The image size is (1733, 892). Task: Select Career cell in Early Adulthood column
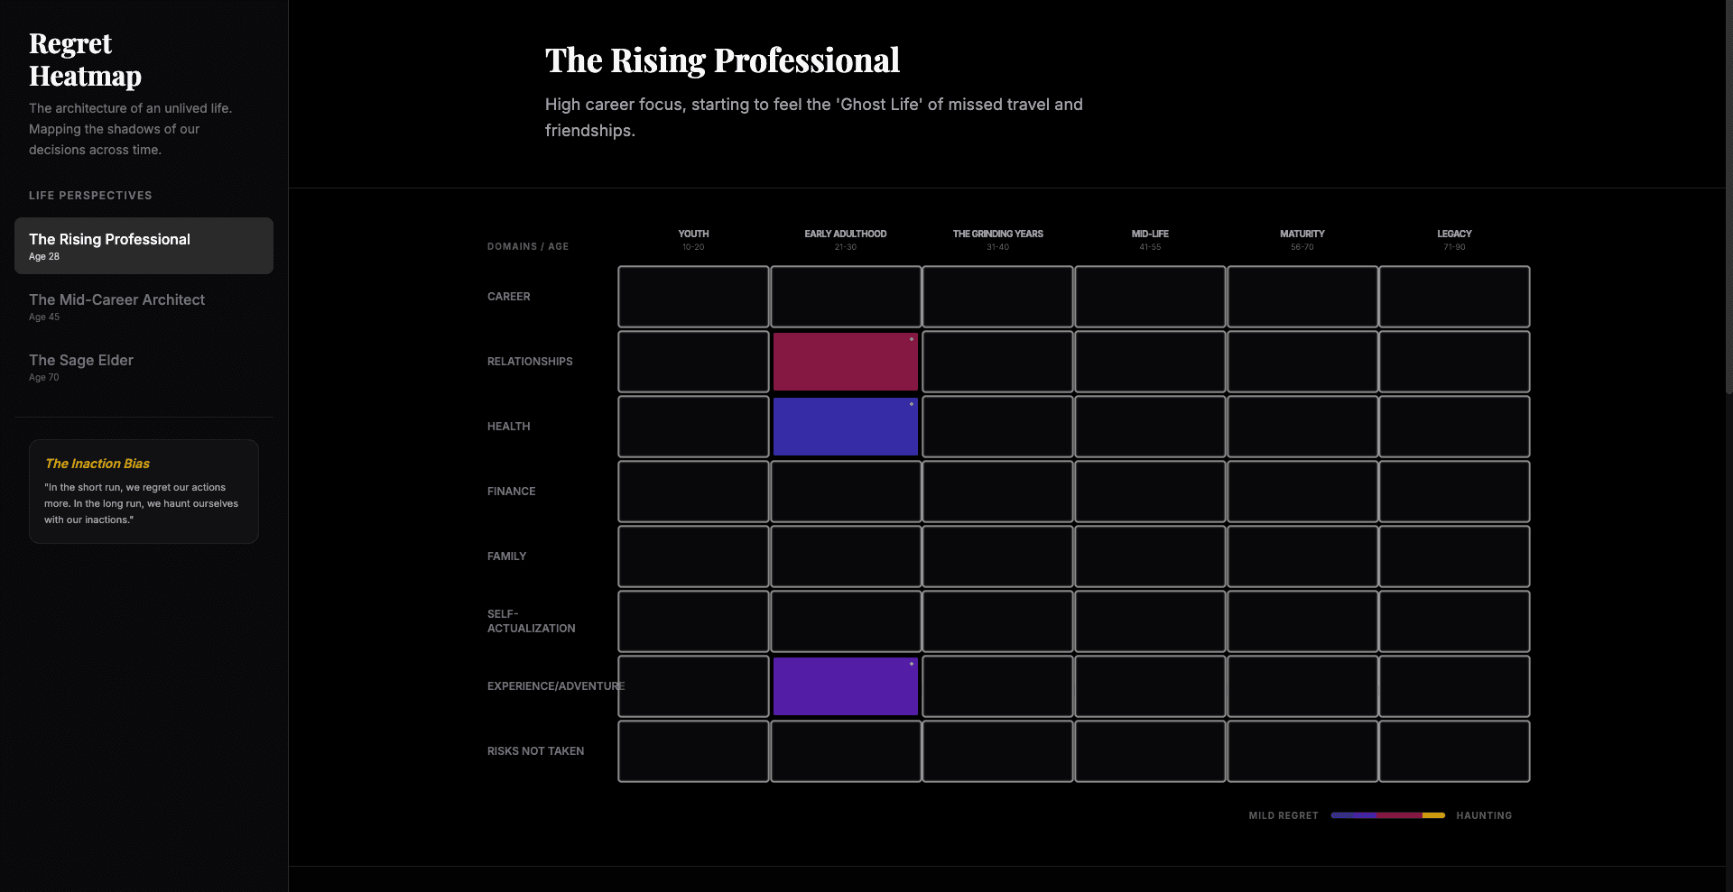[x=846, y=297]
